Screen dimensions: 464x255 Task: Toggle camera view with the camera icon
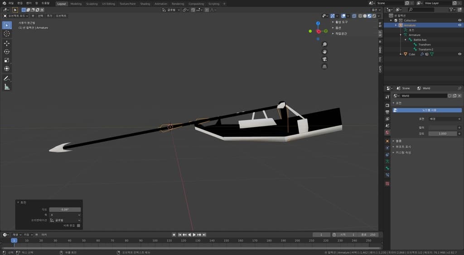(324, 59)
